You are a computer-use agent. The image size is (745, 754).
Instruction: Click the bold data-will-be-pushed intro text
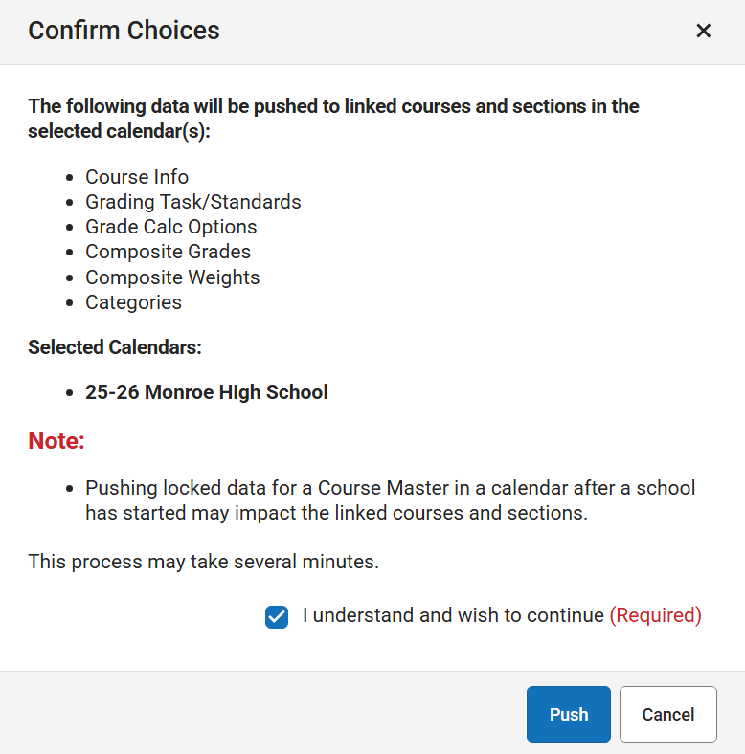click(x=333, y=118)
